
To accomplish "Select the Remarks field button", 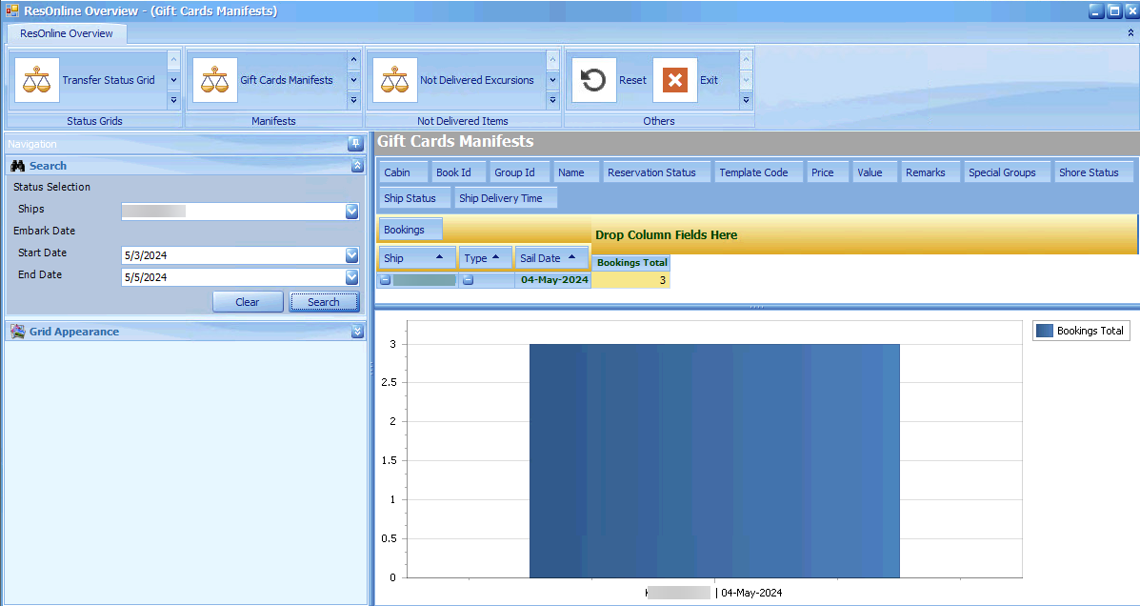I will coord(930,172).
